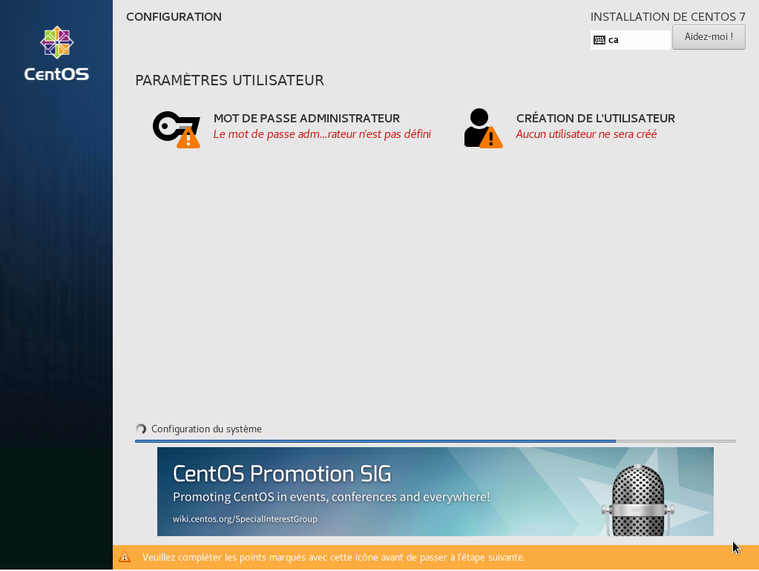
Task: Click the PARAMÈTRES UTILISATEUR heading
Action: pyautogui.click(x=229, y=80)
